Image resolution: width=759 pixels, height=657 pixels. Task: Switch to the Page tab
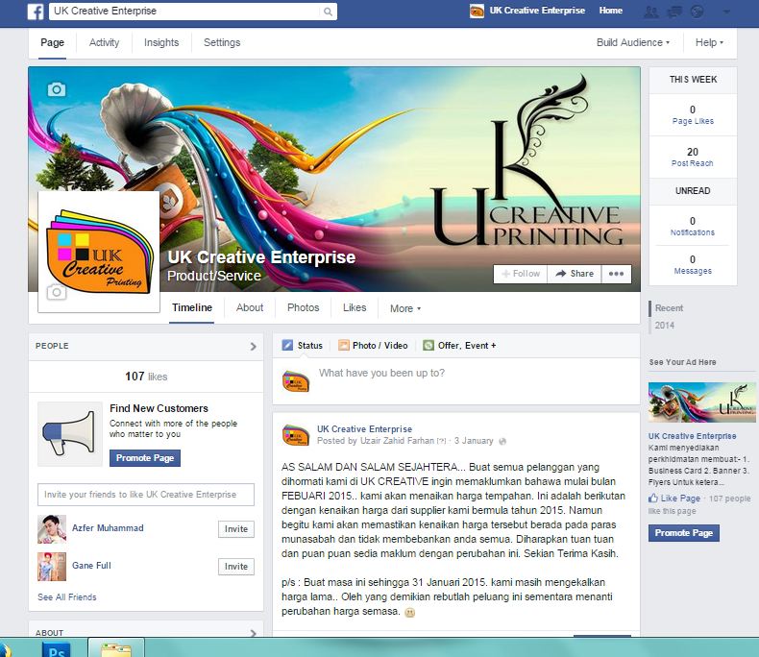pyautogui.click(x=52, y=42)
